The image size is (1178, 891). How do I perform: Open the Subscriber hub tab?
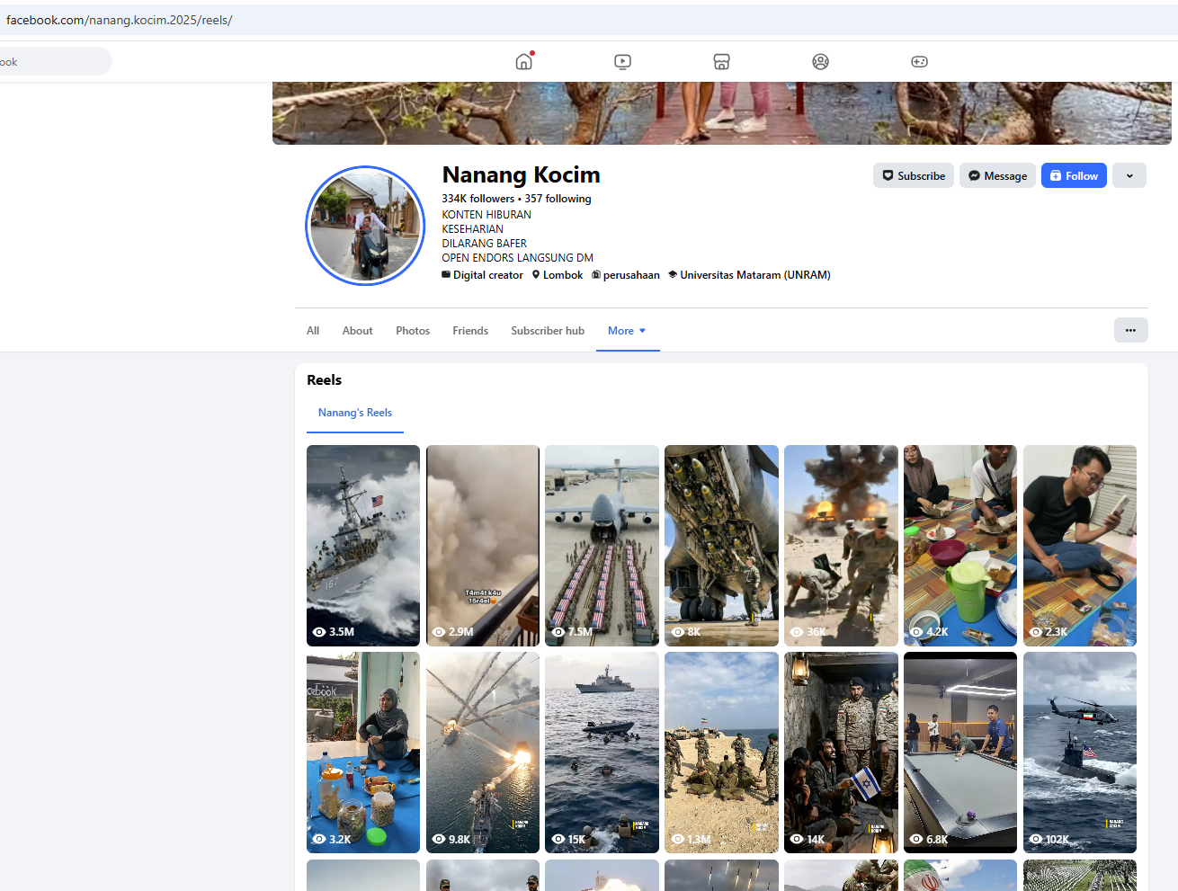tap(548, 331)
